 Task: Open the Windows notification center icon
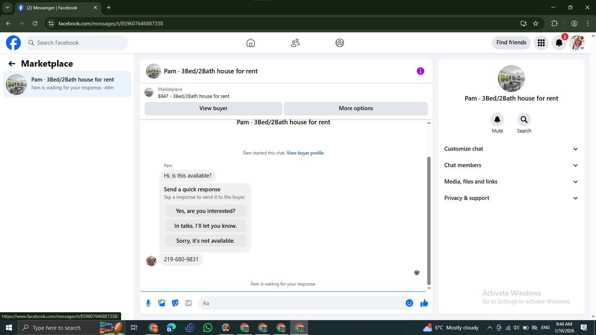584,328
